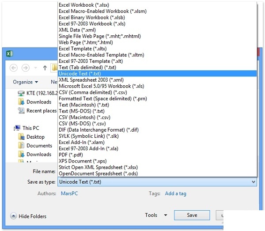The width and height of the screenshot is (265, 231).
Task: Select the Desktop folder under This PC
Action: tap(35, 137)
